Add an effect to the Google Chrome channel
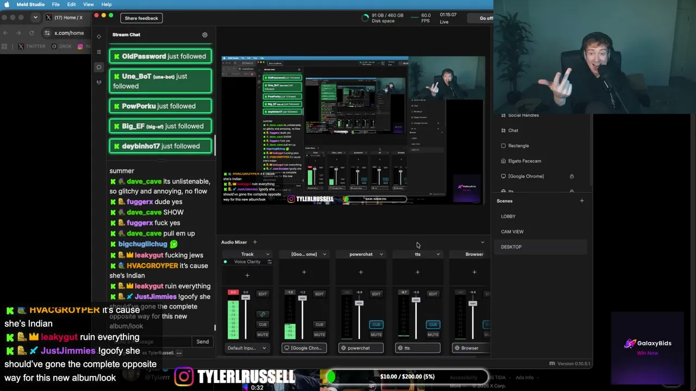 [304, 272]
